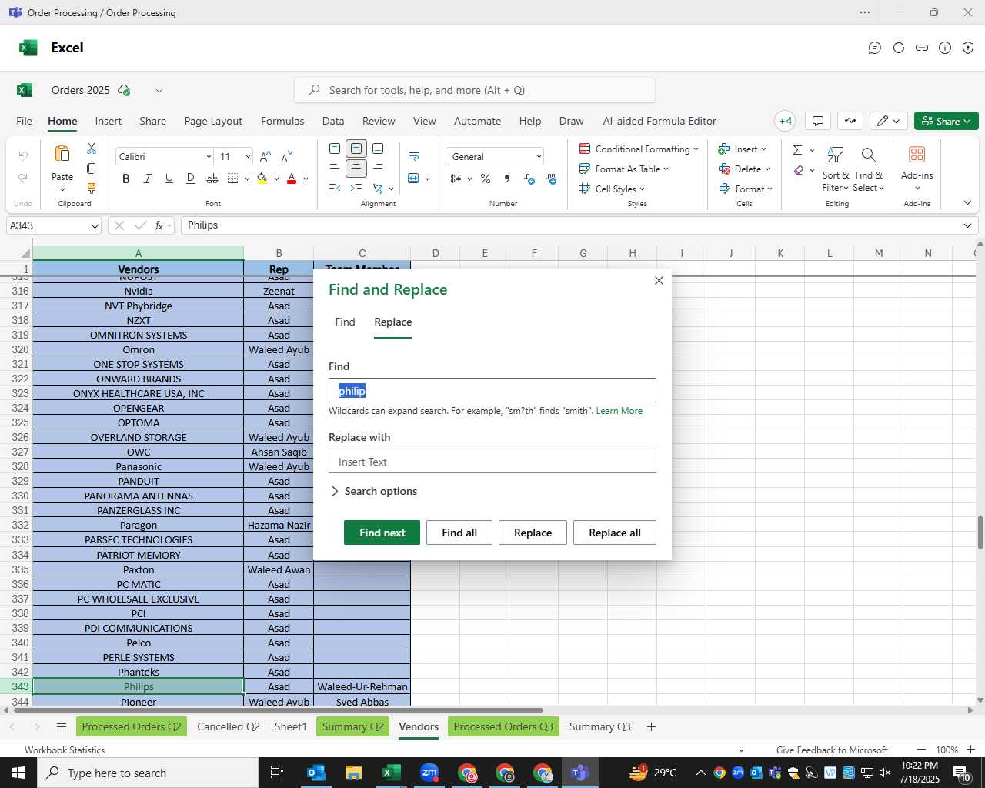Viewport: 985px width, 788px height.
Task: Open the font size 11 dropdown
Action: (x=248, y=157)
